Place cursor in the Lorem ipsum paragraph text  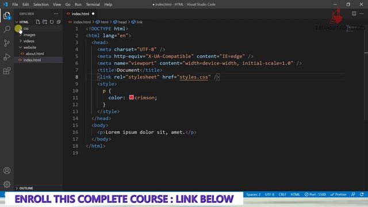coord(145,132)
